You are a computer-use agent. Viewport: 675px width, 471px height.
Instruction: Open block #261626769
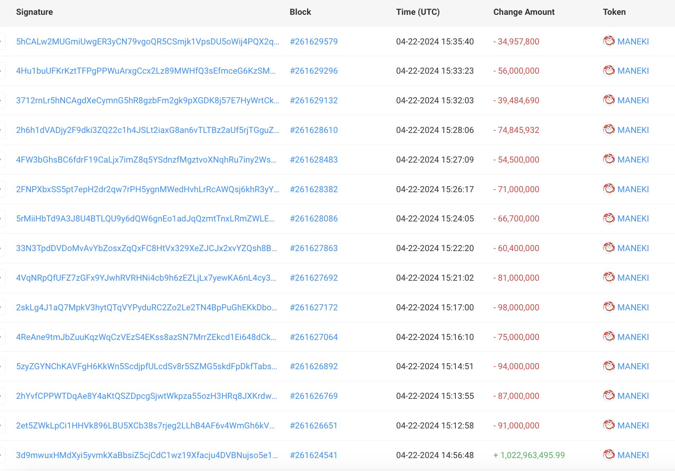pos(314,396)
